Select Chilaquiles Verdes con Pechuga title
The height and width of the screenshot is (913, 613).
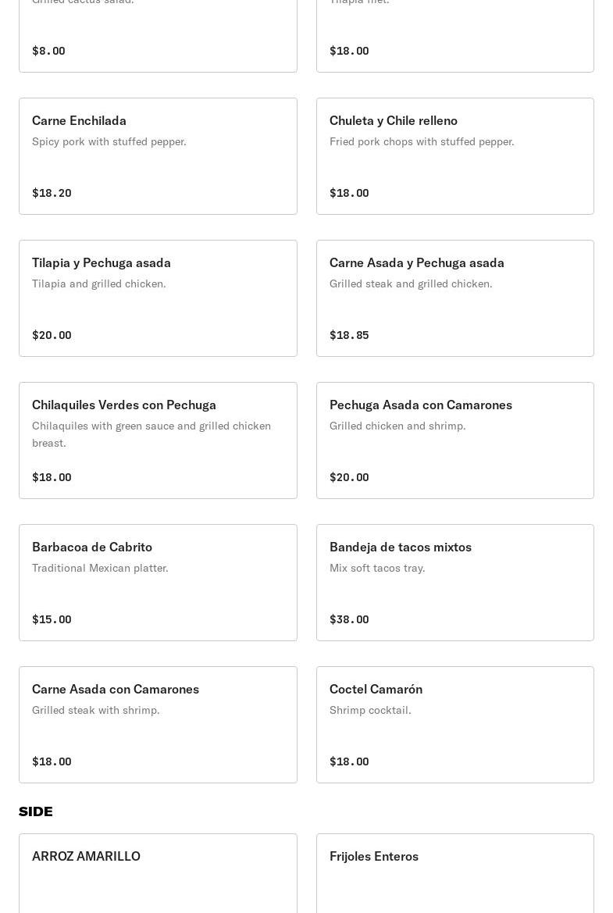click(x=123, y=405)
